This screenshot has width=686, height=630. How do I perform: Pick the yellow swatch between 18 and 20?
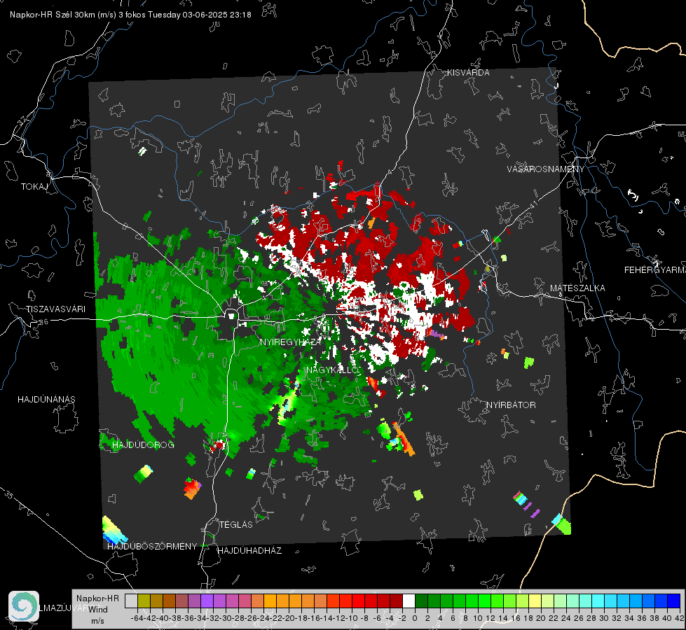535,601
